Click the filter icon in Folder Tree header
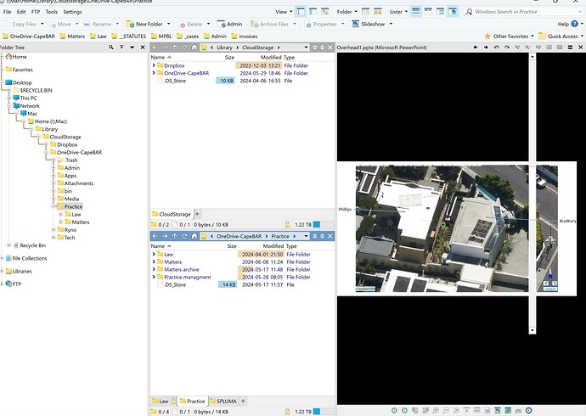This screenshot has width=586, height=416. click(121, 48)
